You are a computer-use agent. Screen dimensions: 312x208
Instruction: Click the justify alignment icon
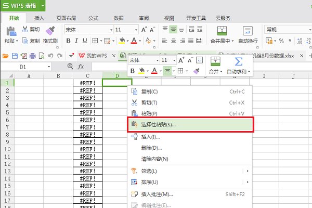(191, 41)
